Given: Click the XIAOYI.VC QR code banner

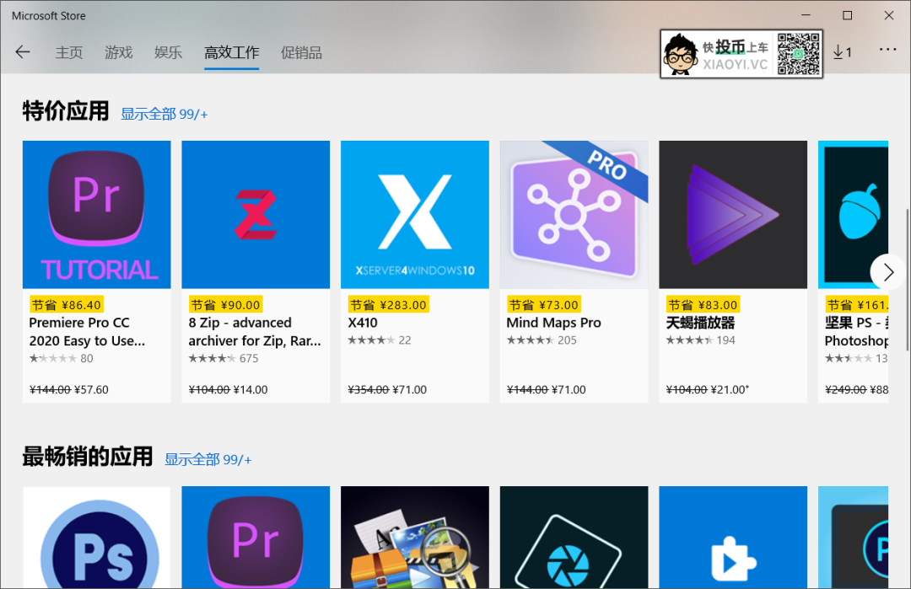Looking at the screenshot, I should 741,53.
